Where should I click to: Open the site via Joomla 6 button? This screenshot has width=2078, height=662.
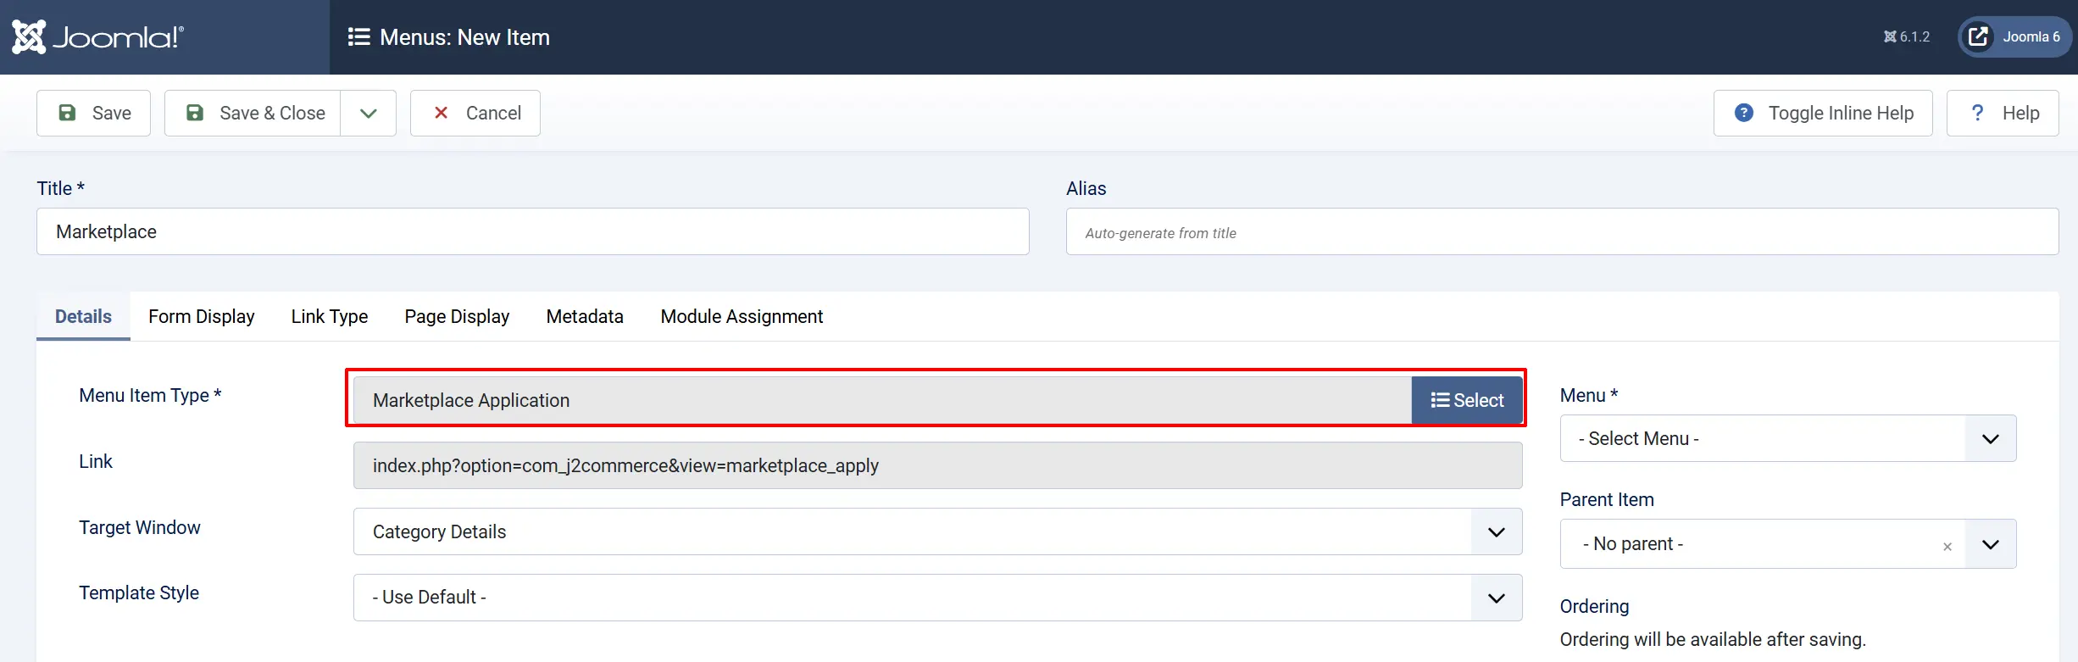pos(2014,37)
